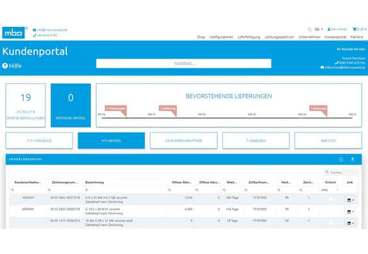Switch to the 713 Vorgänge tab
The height and width of the screenshot is (254, 368).
[39, 141]
